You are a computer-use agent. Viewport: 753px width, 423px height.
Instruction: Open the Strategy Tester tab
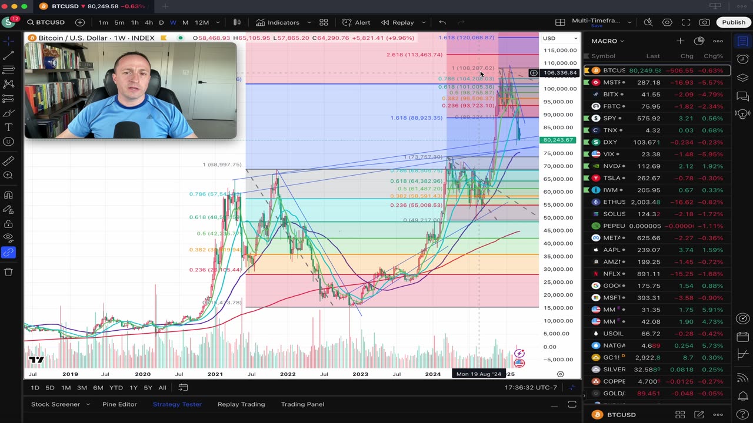177,404
